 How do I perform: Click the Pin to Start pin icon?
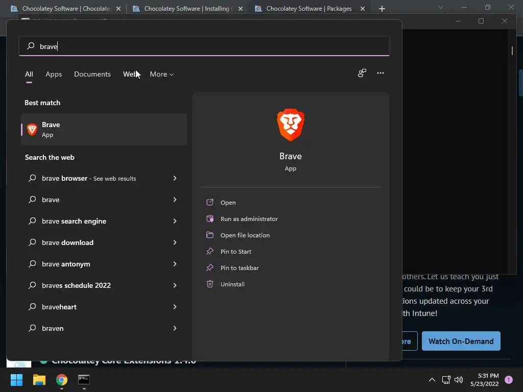[x=210, y=251]
